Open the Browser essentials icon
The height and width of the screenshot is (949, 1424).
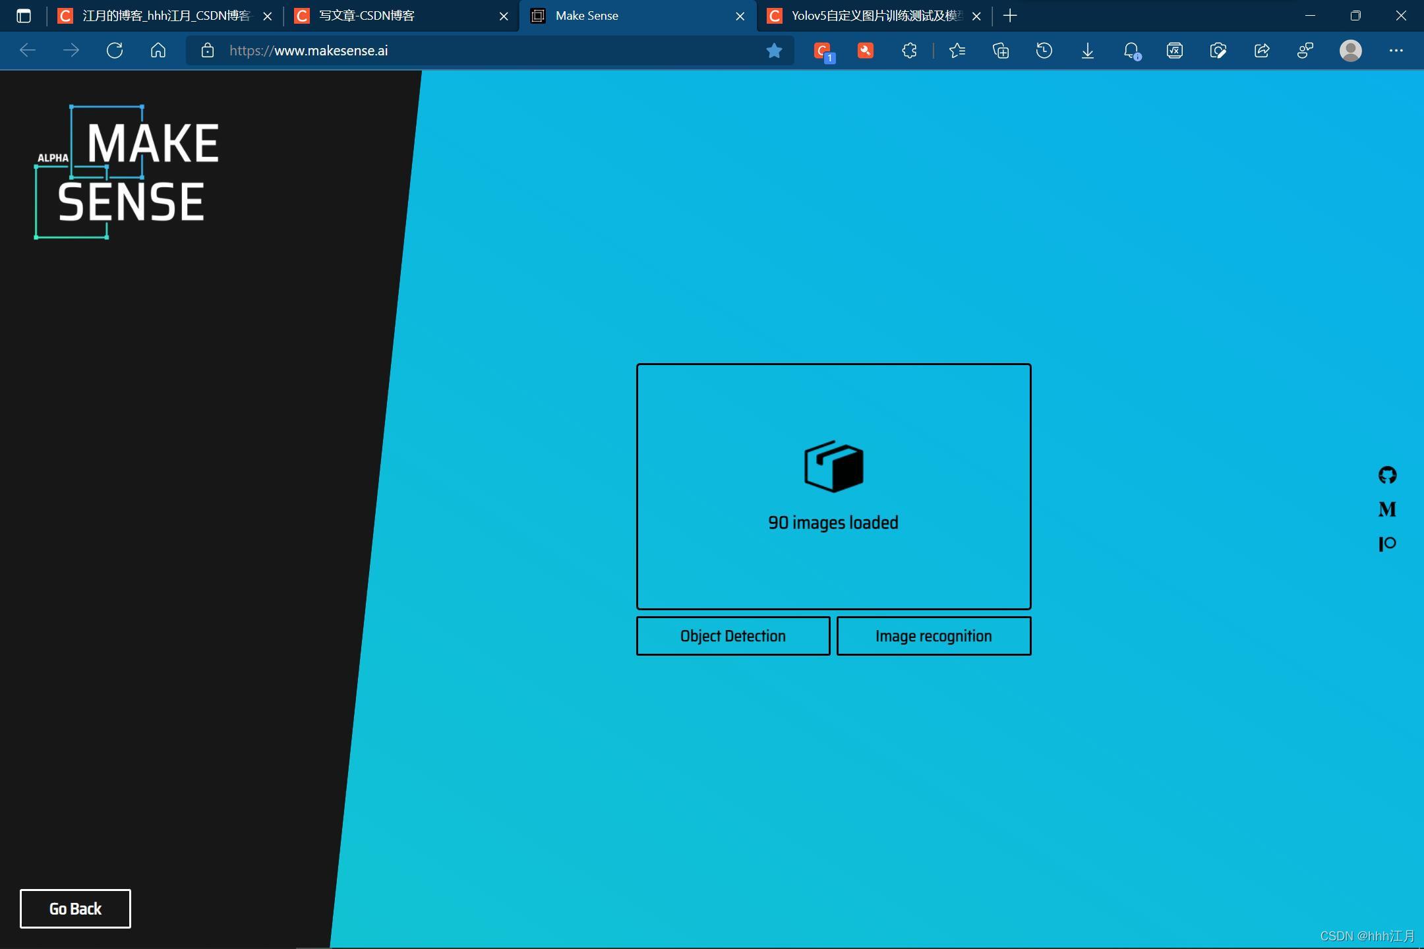click(1218, 50)
